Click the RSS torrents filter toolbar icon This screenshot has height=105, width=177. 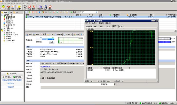[61, 12]
